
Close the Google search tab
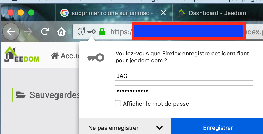tap(163, 13)
